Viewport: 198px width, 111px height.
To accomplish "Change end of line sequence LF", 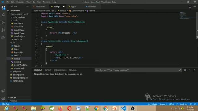I will (x=177, y=104).
